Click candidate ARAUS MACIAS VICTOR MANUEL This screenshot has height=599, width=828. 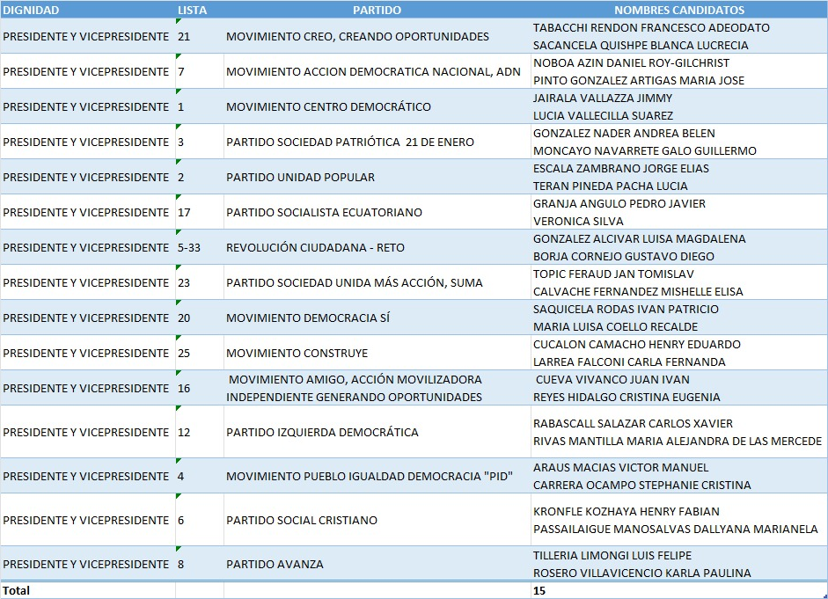pyautogui.click(x=620, y=468)
